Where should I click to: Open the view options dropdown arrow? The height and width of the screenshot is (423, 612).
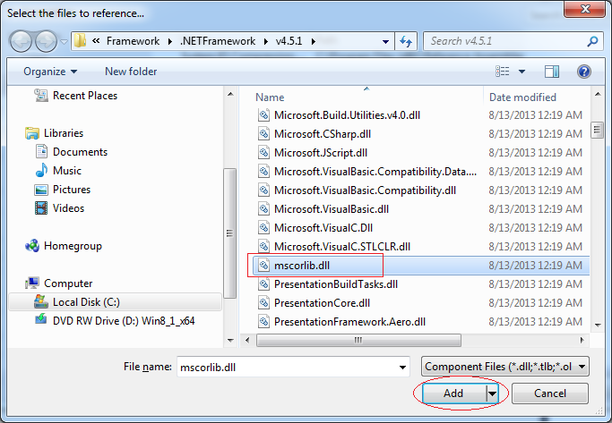[x=521, y=72]
